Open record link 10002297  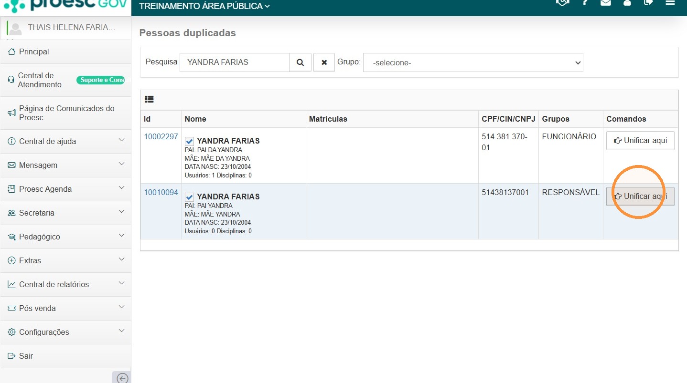pyautogui.click(x=161, y=137)
